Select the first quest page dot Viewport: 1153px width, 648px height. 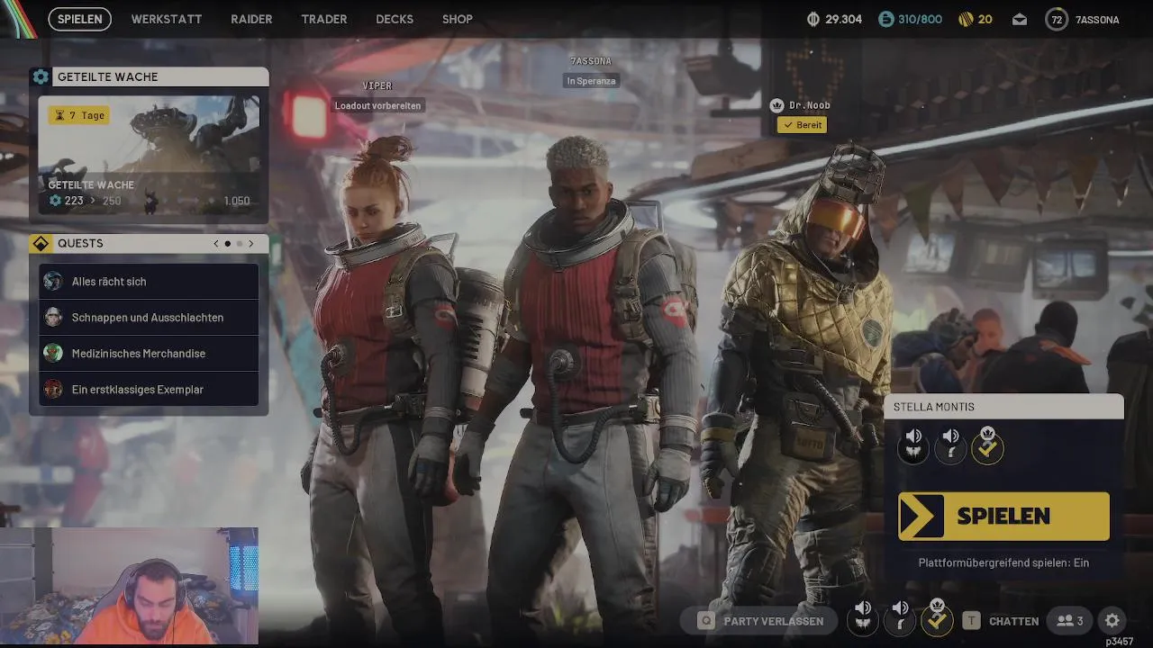228,244
